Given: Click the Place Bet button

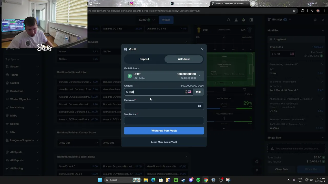Looking at the screenshot, I should click(x=311, y=169).
